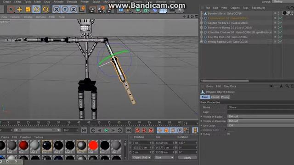Toggle enable checkmark for Golden Freddy 2.0
Screen dimensions: 294x165
coord(281,23)
